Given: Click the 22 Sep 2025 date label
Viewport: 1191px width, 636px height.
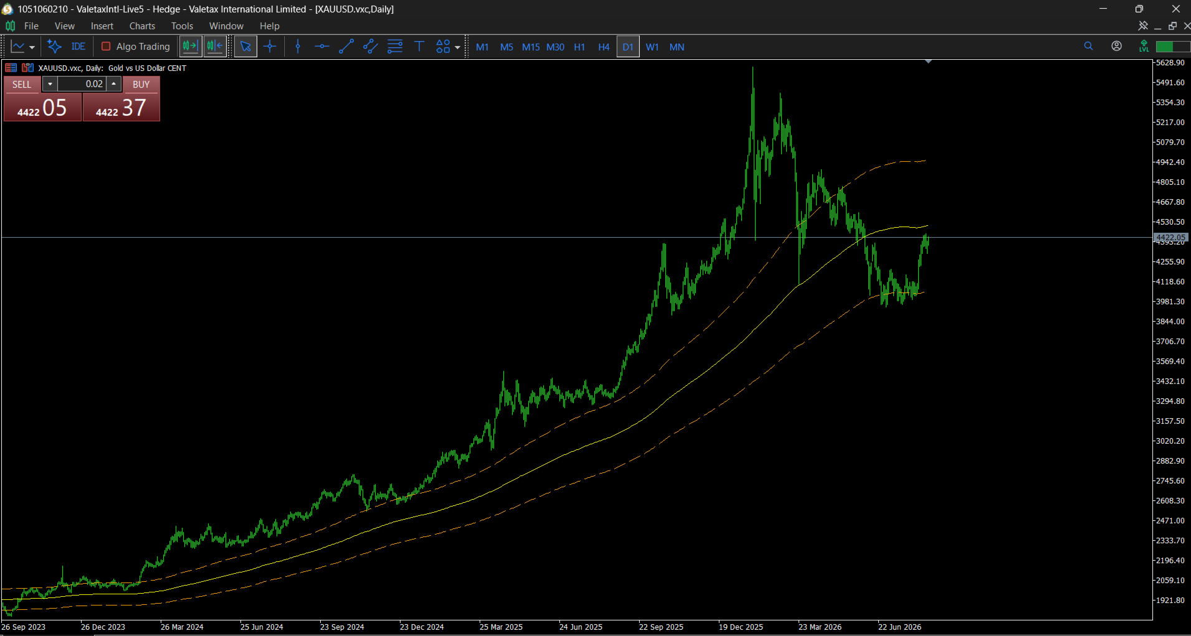Looking at the screenshot, I should click(x=661, y=627).
